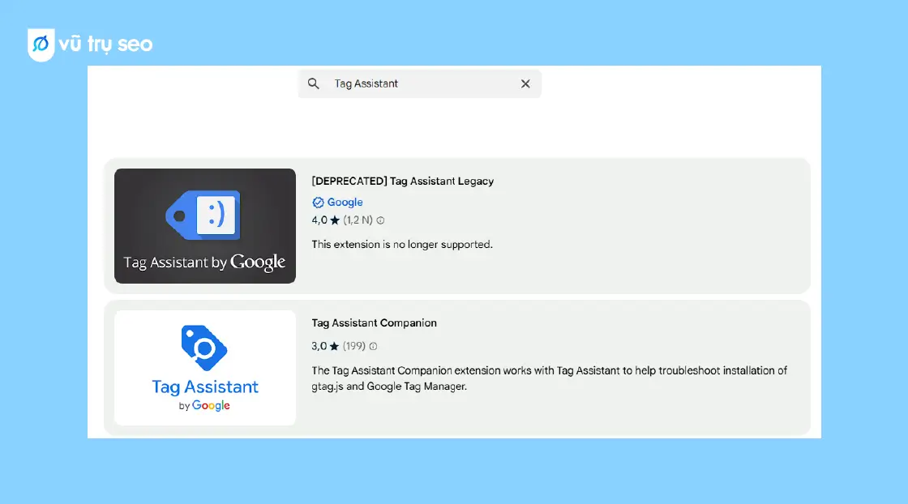Open Tag Assistant Companion thumbnail image
The height and width of the screenshot is (504, 908).
pos(205,368)
